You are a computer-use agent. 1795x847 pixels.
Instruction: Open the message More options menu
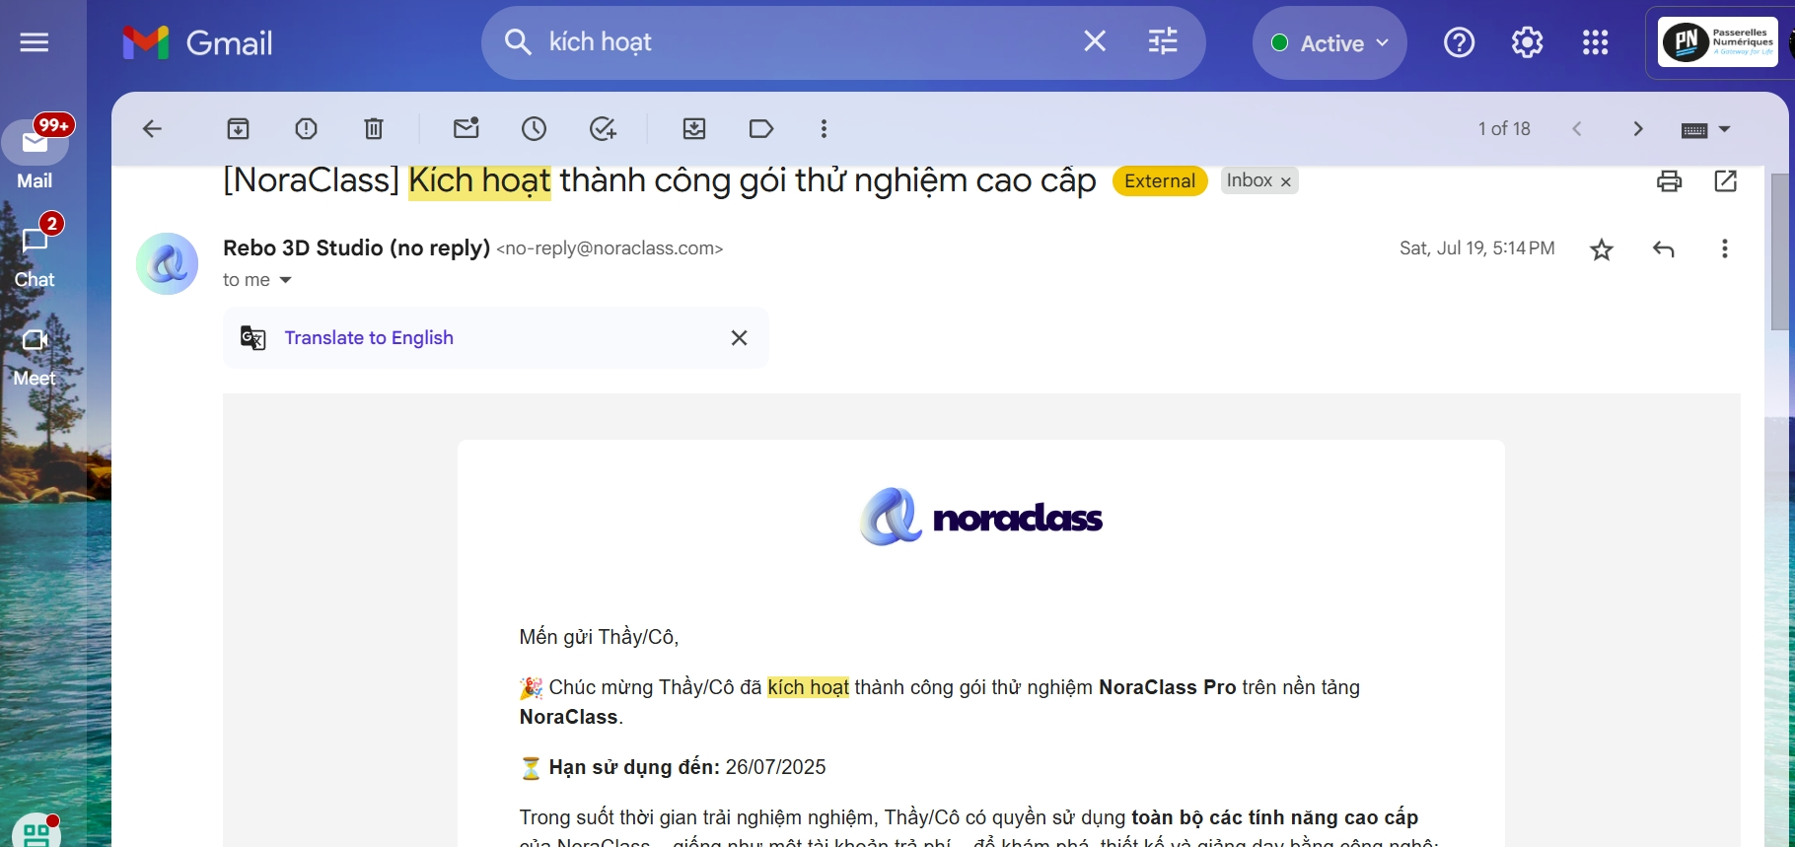[1724, 249]
